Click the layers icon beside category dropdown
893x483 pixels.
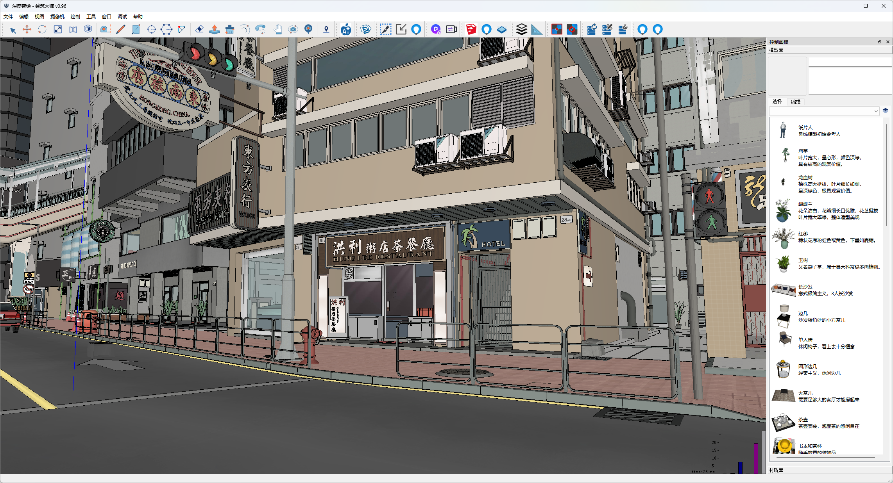coord(886,111)
